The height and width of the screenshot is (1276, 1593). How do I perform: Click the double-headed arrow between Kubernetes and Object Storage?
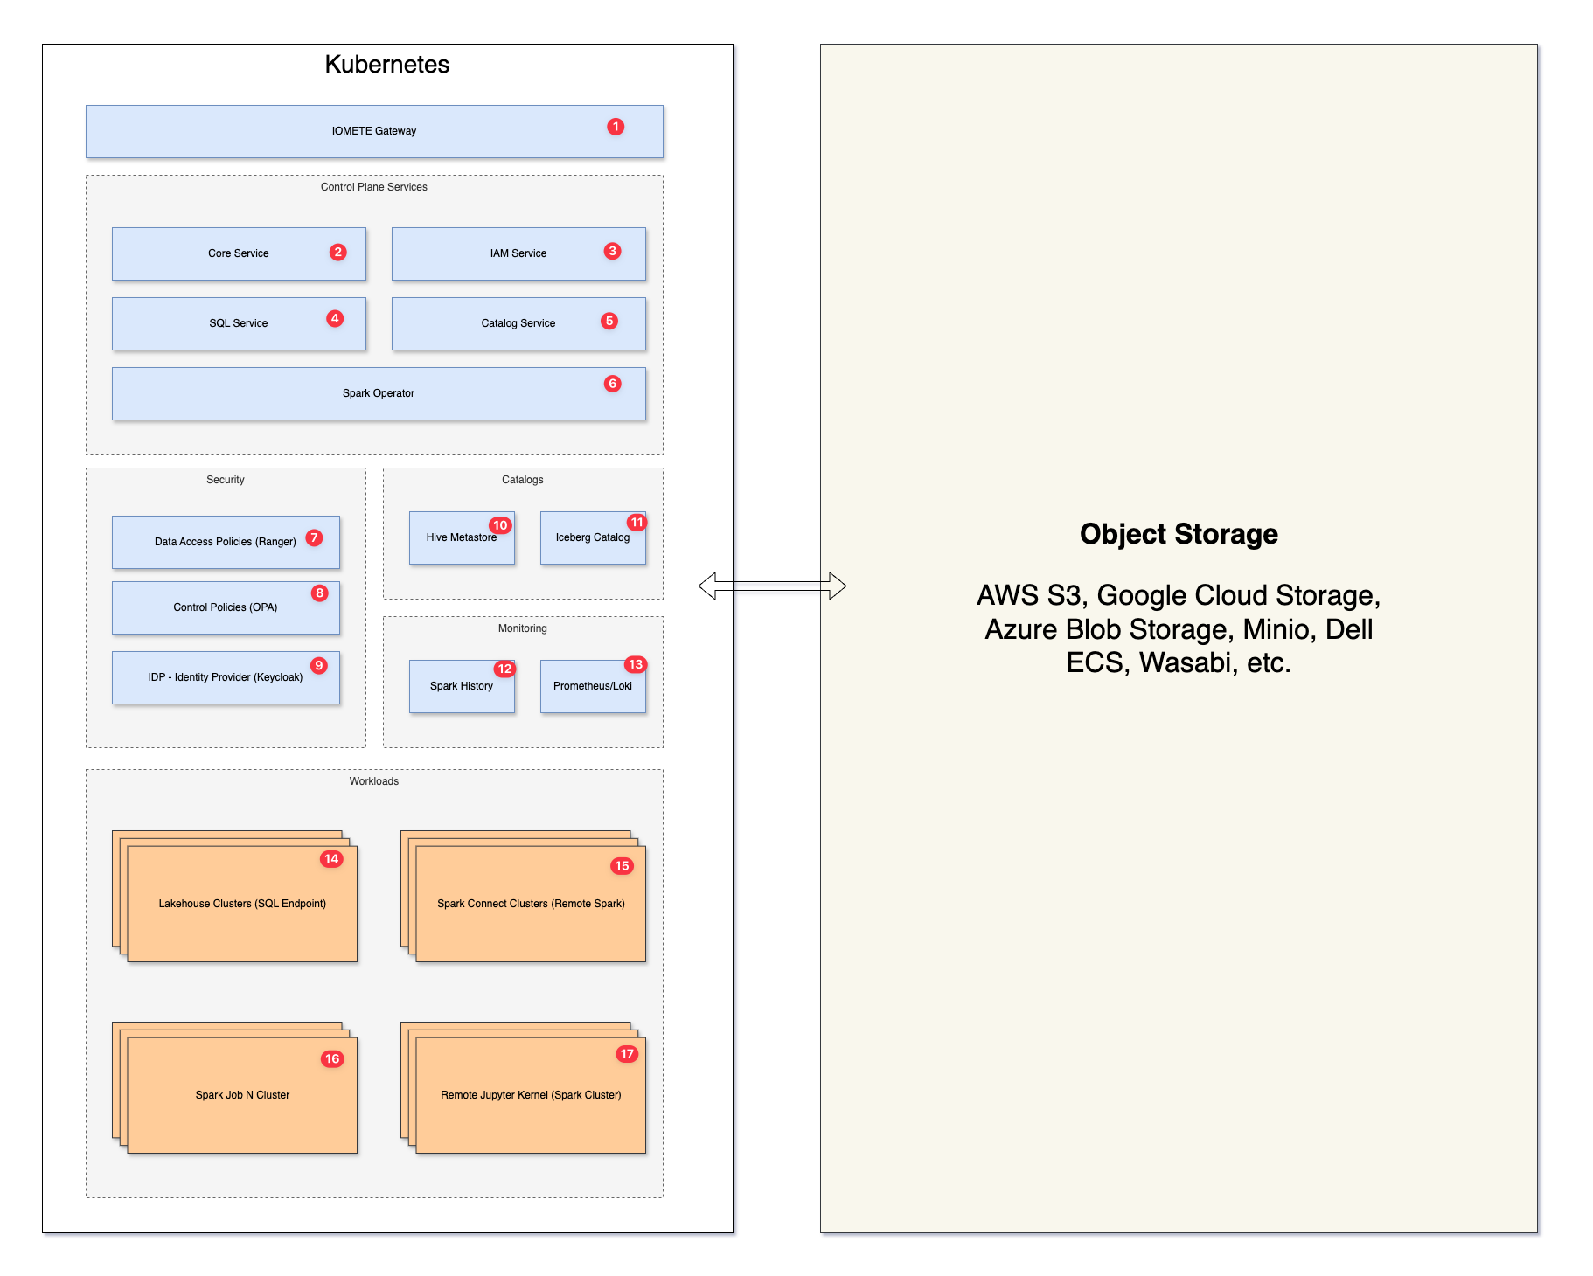[x=774, y=584]
